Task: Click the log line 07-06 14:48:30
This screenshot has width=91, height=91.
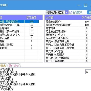Action: coord(8,82)
